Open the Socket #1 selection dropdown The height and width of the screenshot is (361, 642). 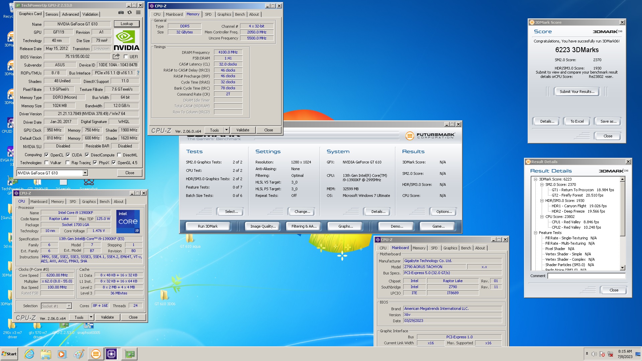(x=69, y=306)
